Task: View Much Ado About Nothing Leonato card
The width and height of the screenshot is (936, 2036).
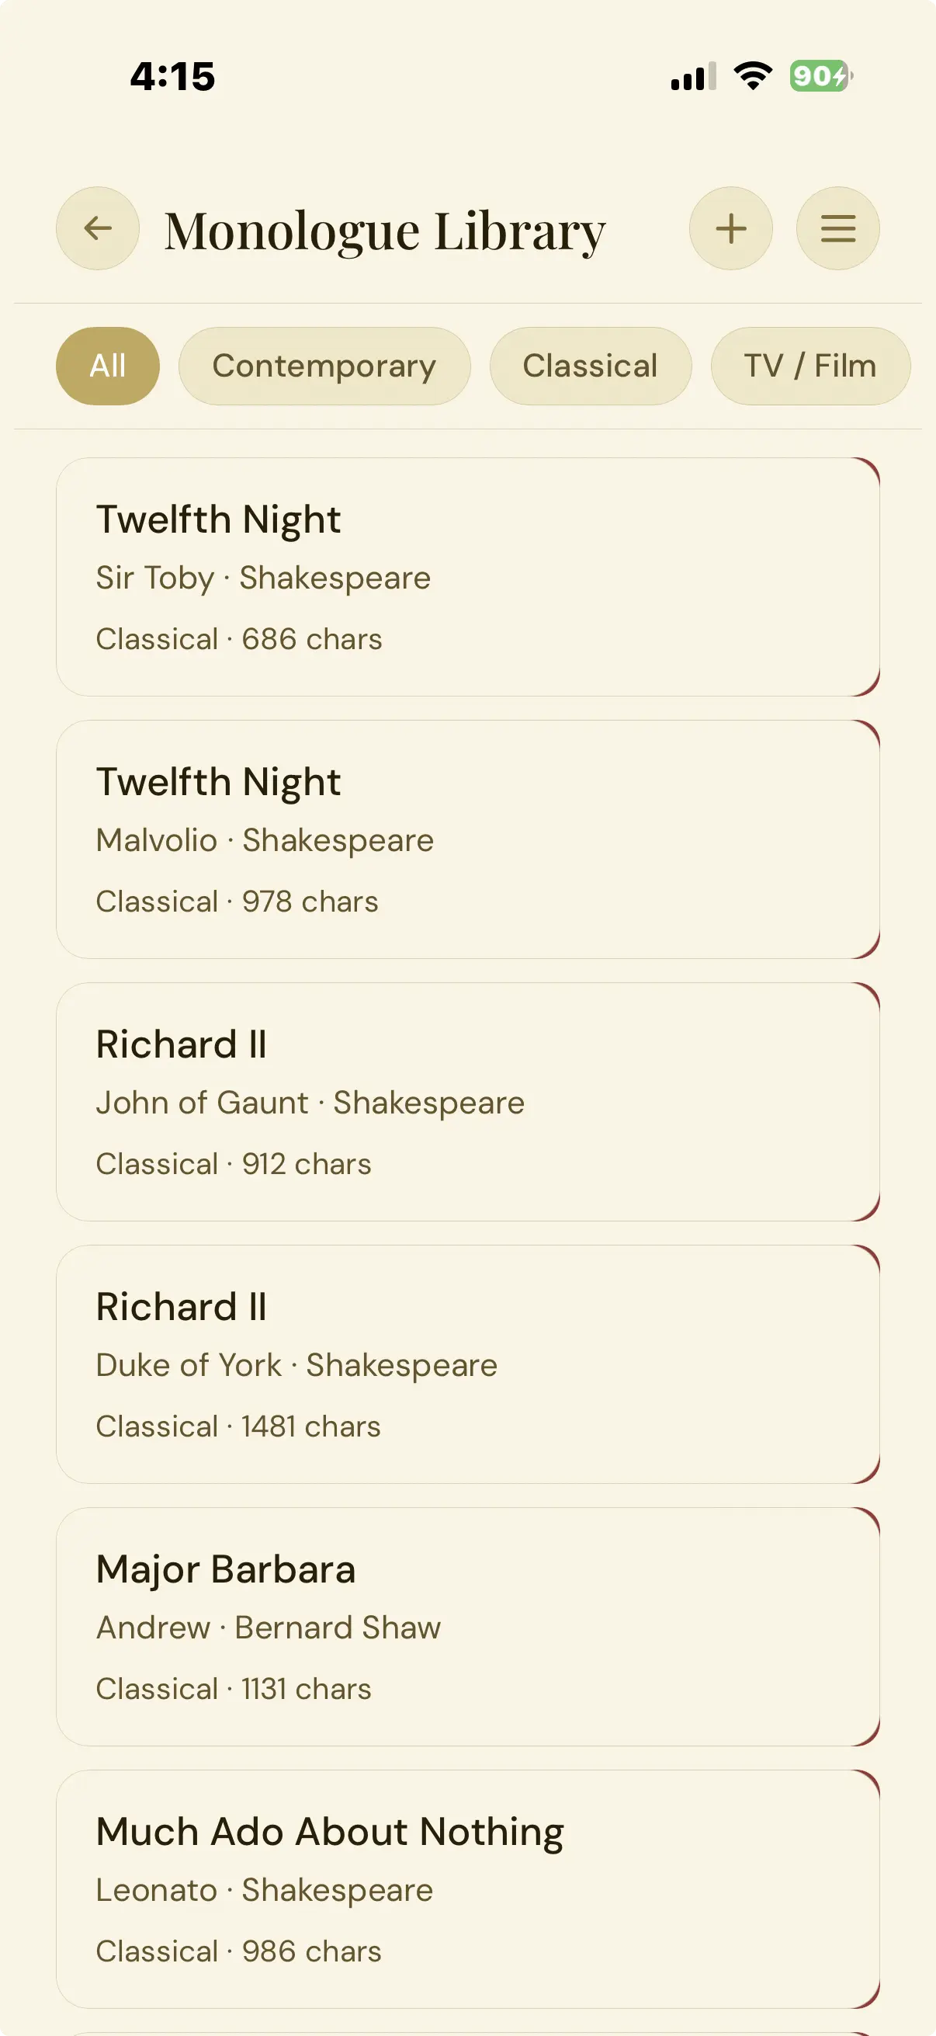Action: [x=467, y=1889]
